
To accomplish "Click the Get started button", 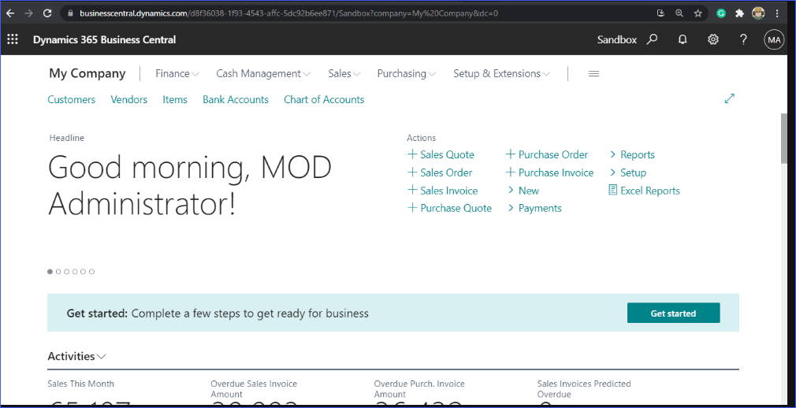I will click(674, 313).
